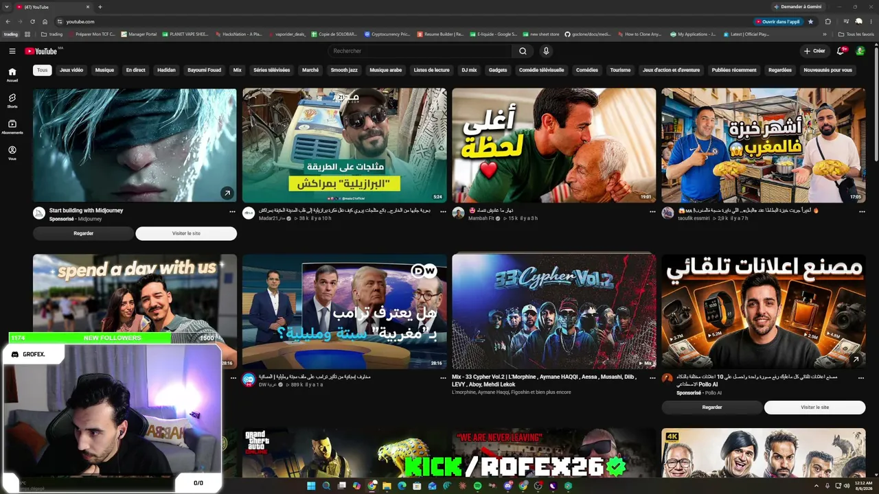879x494 pixels.
Task: Click Visiter le site under Midjourney ad
Action: coord(186,233)
